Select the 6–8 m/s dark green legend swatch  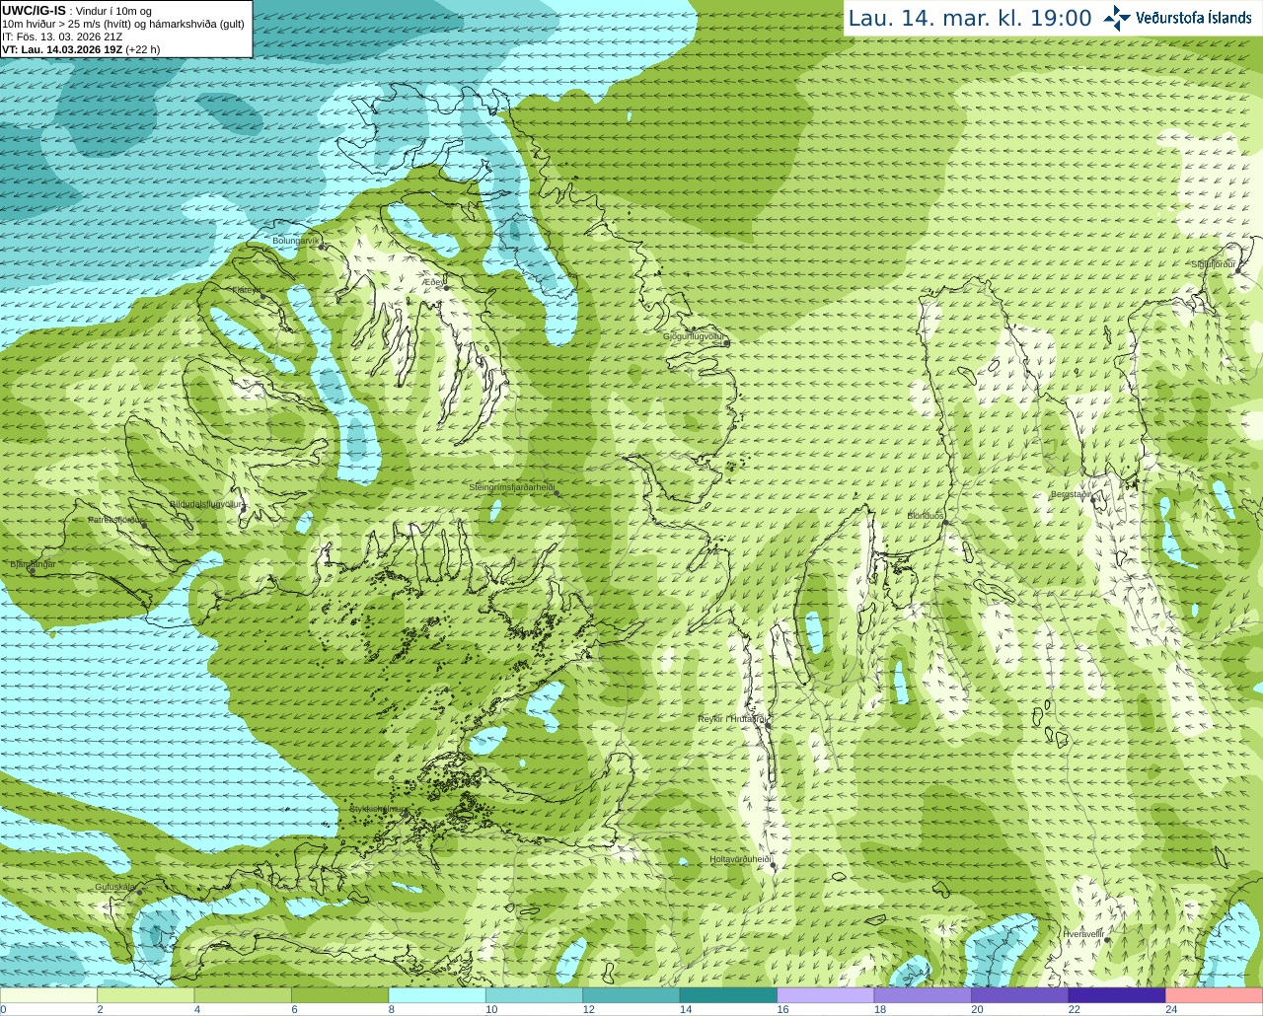click(x=340, y=995)
